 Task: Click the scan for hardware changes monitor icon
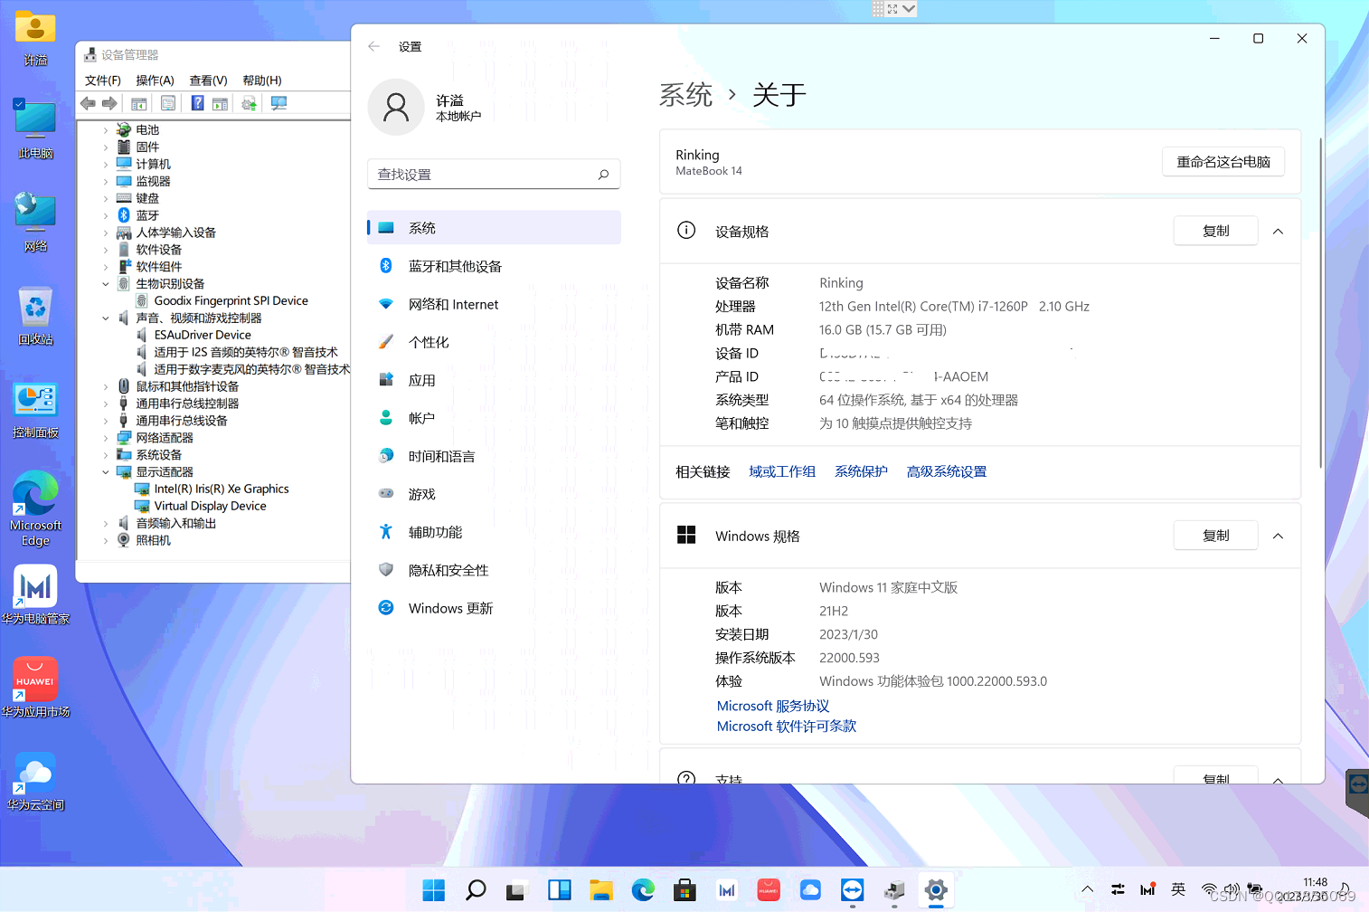coord(279,103)
